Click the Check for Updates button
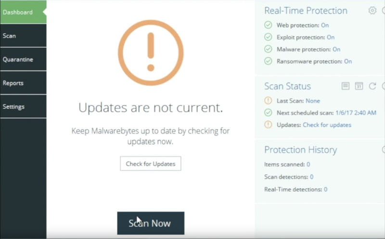Image resolution: width=385 pixels, height=239 pixels. click(151, 163)
